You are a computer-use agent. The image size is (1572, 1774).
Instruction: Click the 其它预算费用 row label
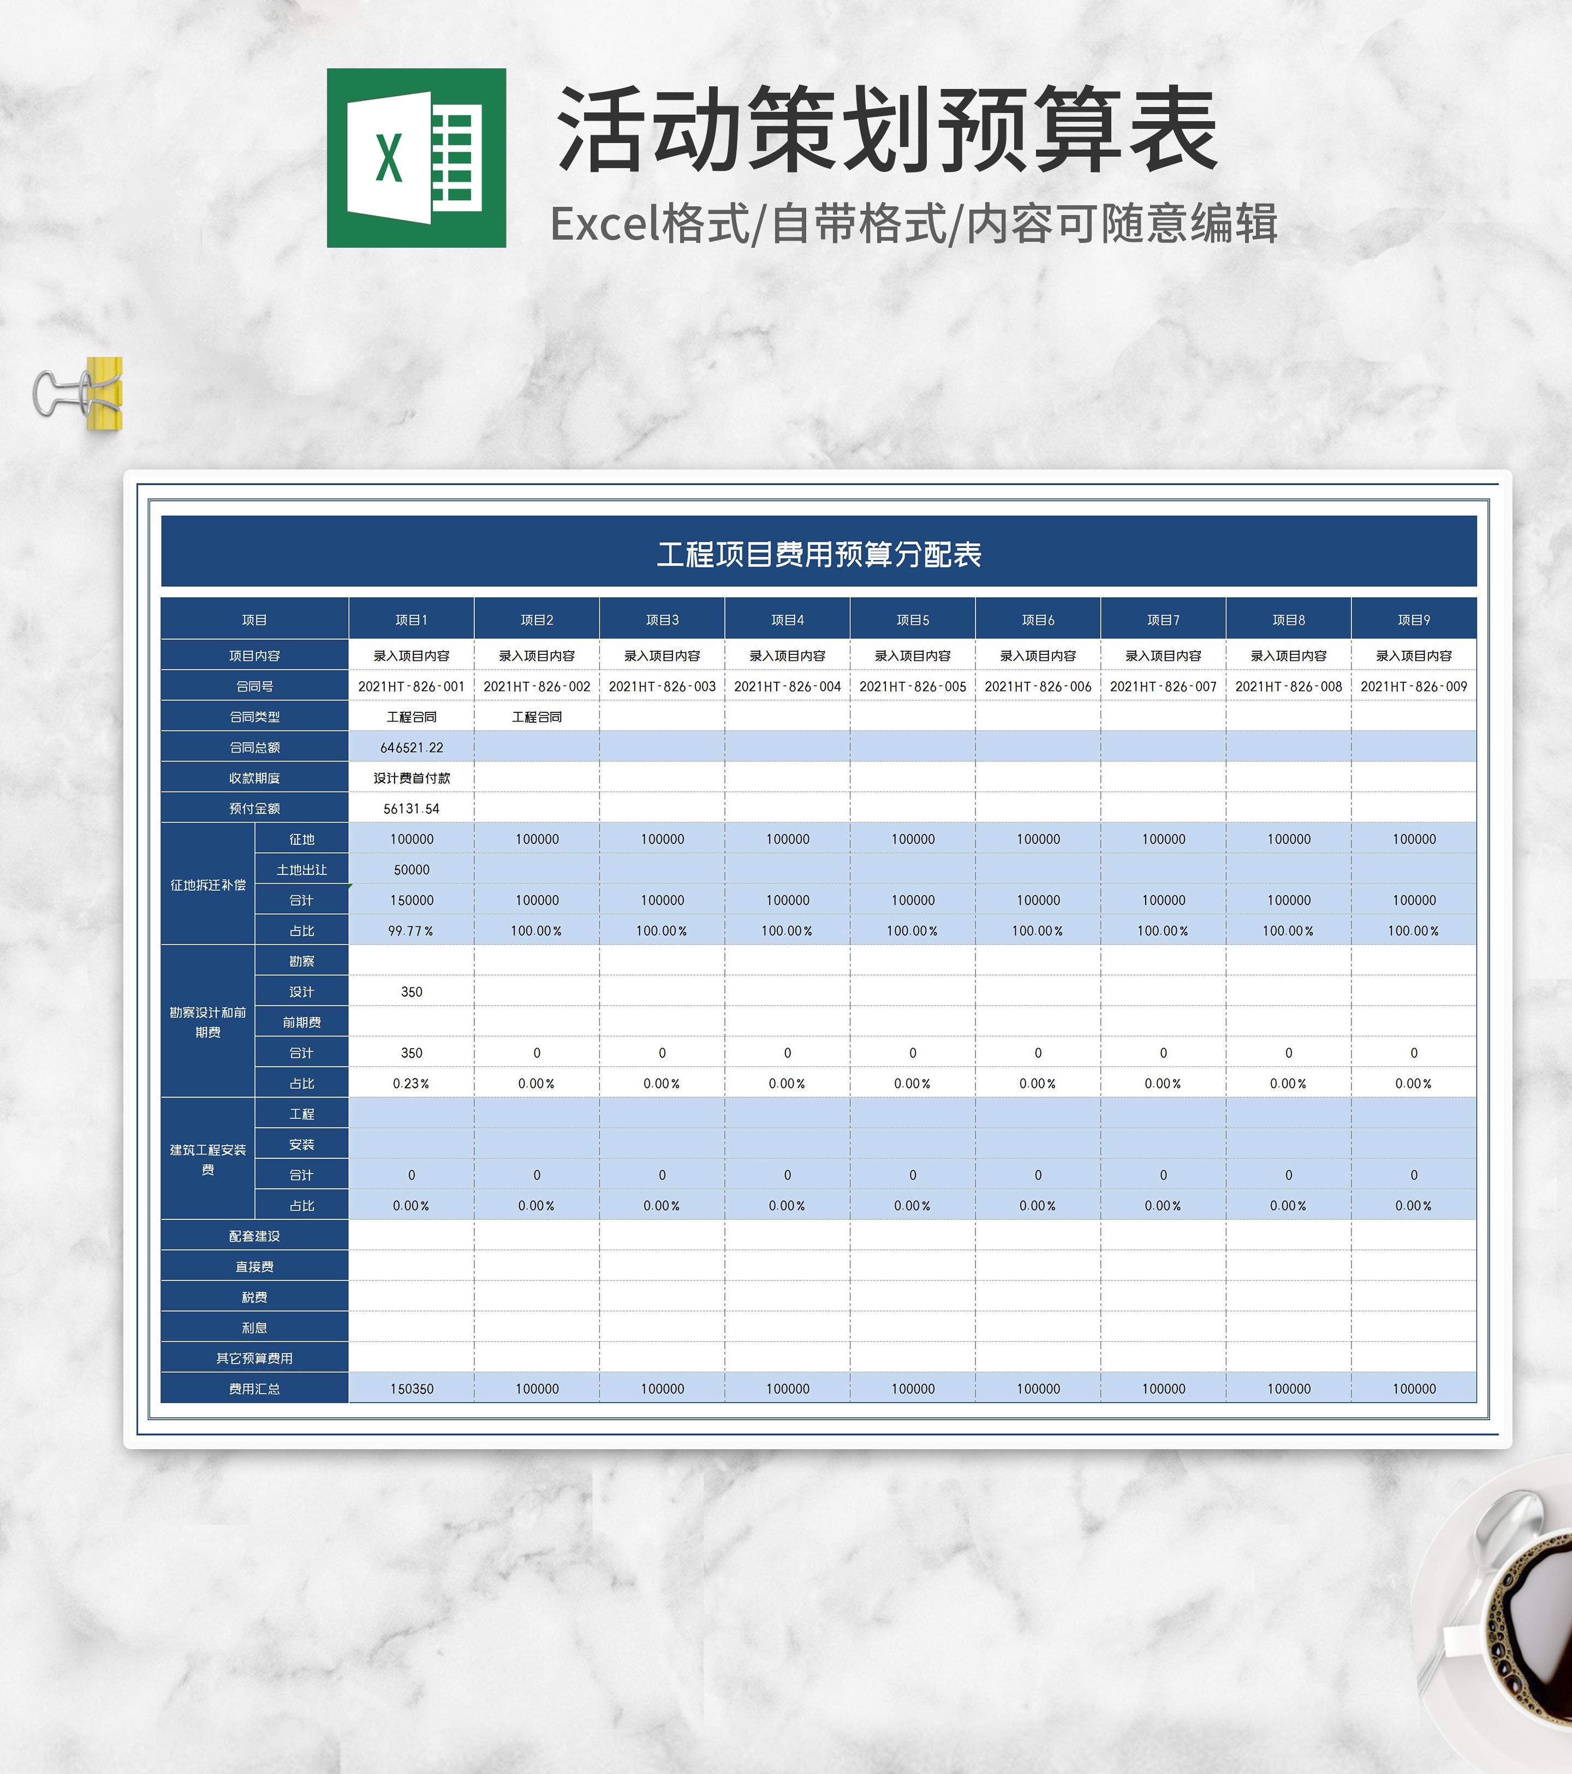tap(254, 1358)
